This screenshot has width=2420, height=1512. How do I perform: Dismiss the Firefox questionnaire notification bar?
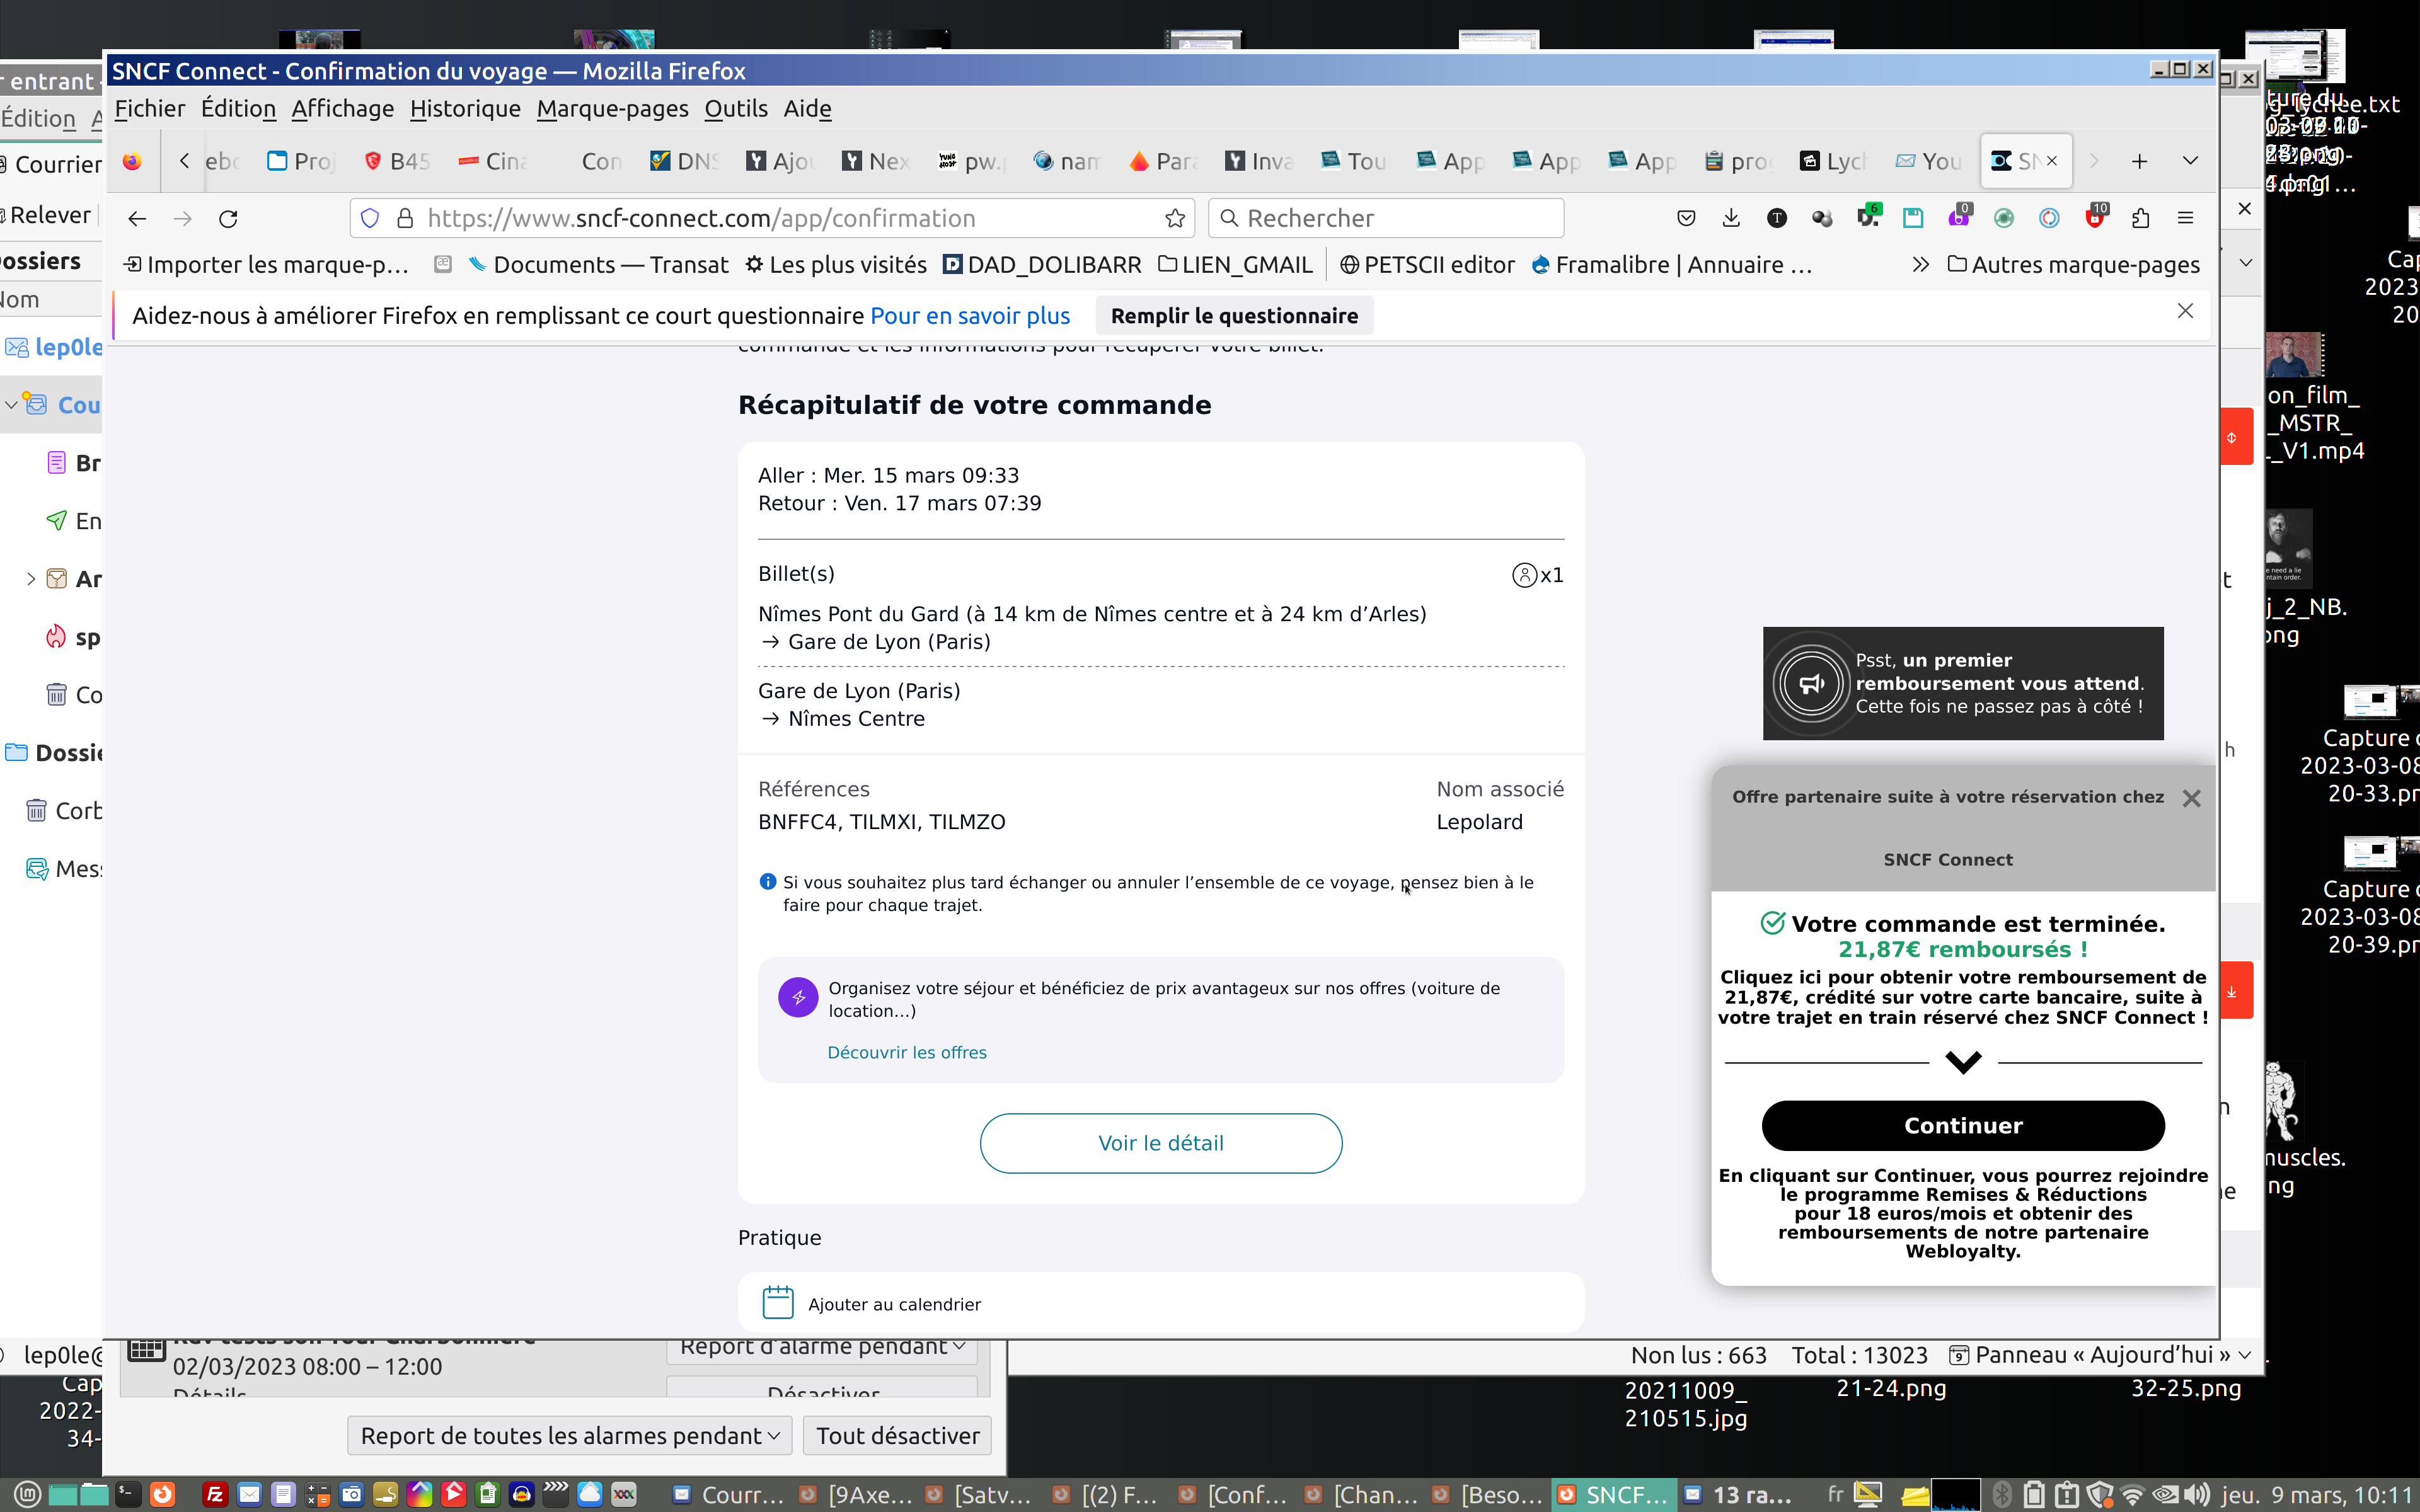click(x=2185, y=311)
